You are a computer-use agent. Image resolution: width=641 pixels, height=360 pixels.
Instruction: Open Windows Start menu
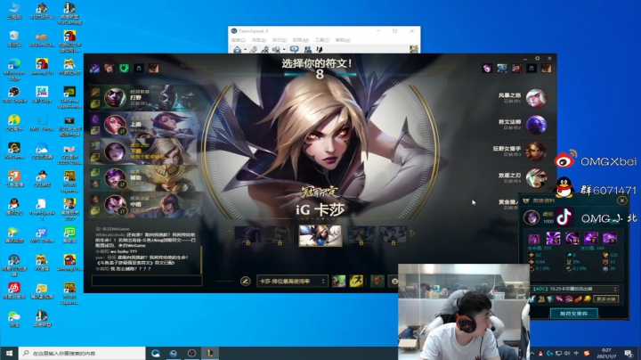click(10, 353)
